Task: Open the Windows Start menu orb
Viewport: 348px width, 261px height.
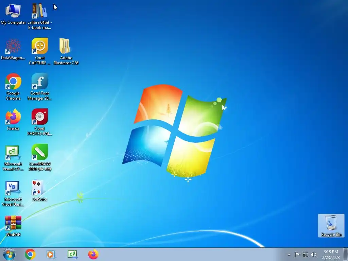Action: (9, 254)
